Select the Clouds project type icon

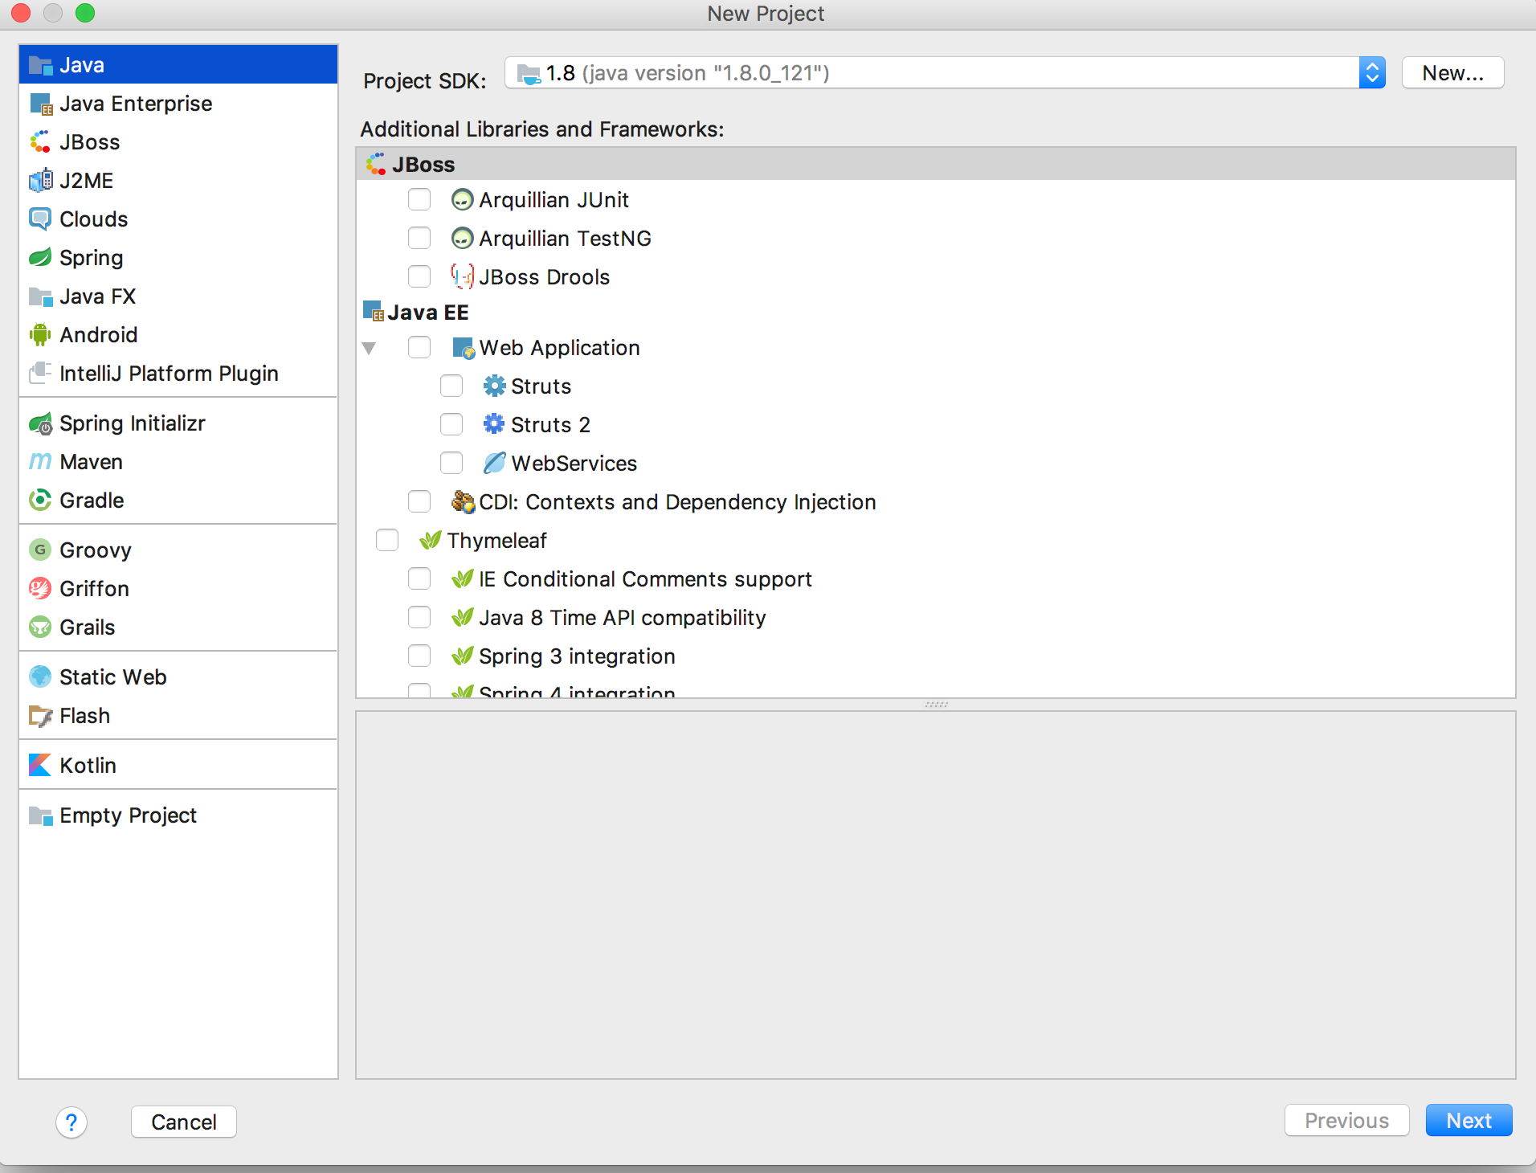(40, 219)
